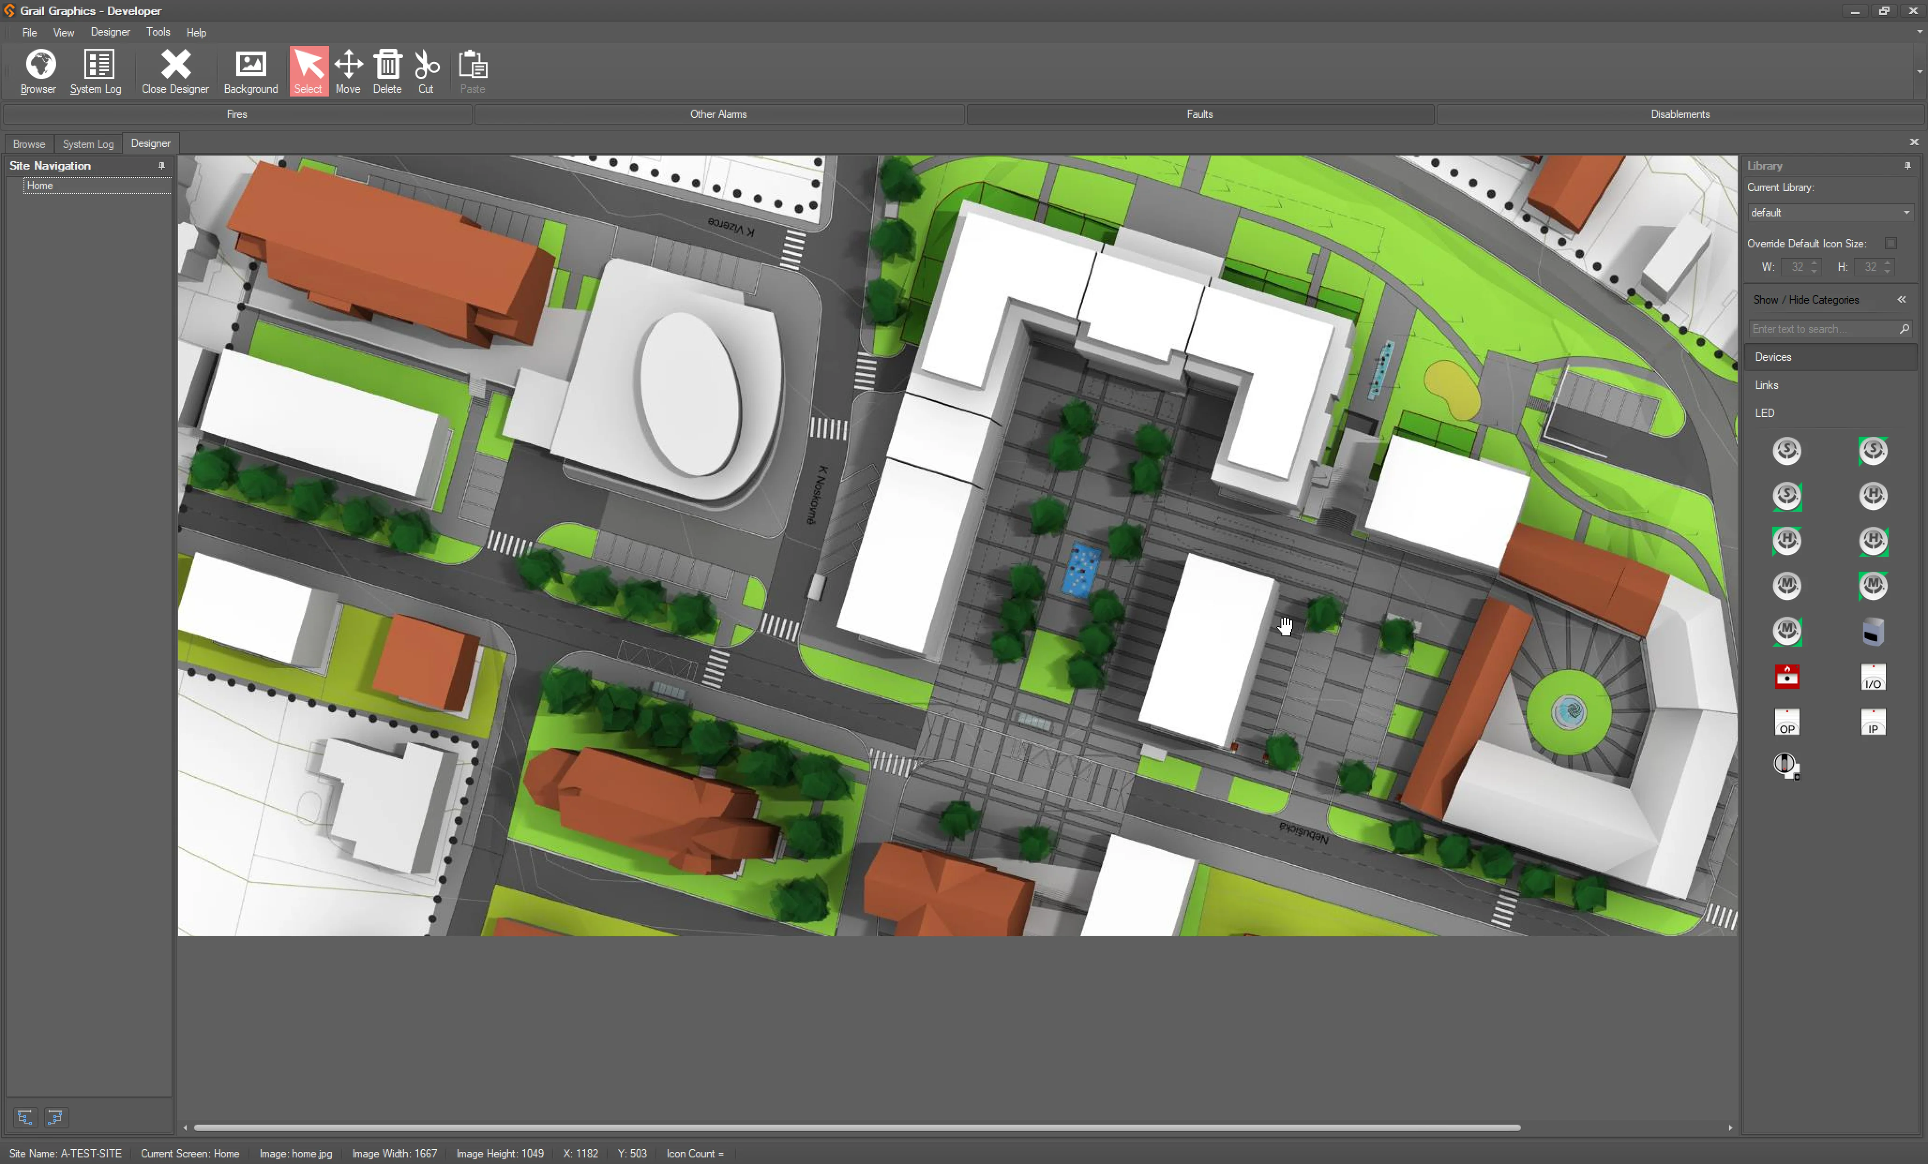Switch to the System Log tab
Image resolution: width=1928 pixels, height=1164 pixels.
tap(88, 144)
